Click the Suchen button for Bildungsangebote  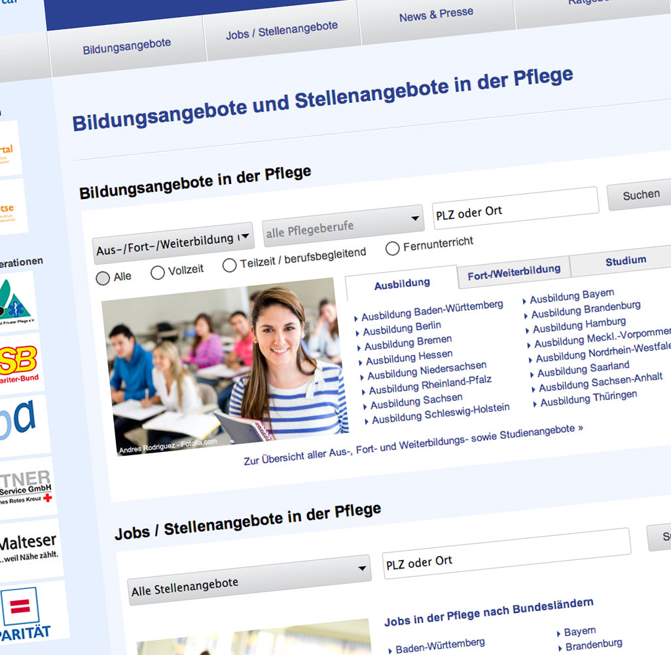[641, 195]
